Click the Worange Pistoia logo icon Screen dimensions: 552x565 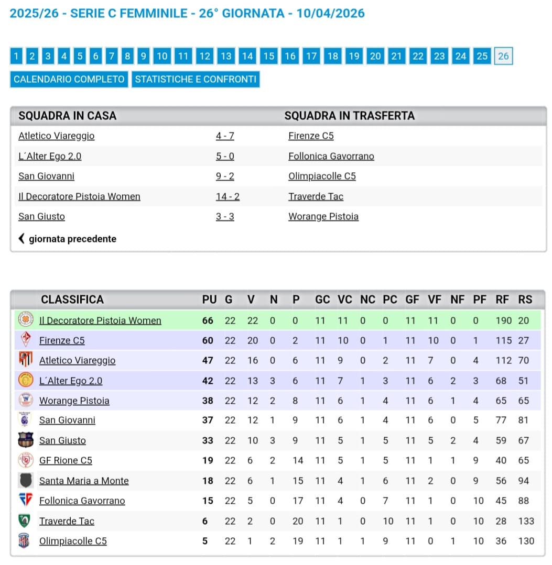[x=25, y=400]
